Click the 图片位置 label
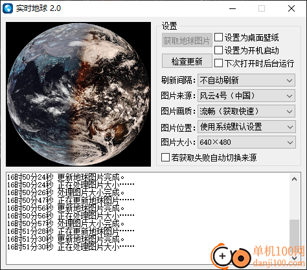307x270 pixels. pyautogui.click(x=178, y=128)
